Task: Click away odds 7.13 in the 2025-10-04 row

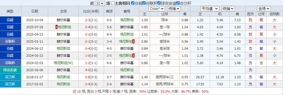Action: pyautogui.click(x=237, y=20)
